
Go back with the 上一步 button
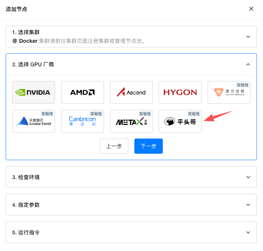[x=114, y=146]
